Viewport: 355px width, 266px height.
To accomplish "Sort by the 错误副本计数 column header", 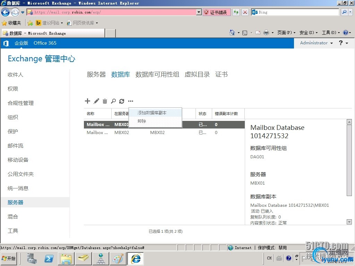I will [228, 114].
